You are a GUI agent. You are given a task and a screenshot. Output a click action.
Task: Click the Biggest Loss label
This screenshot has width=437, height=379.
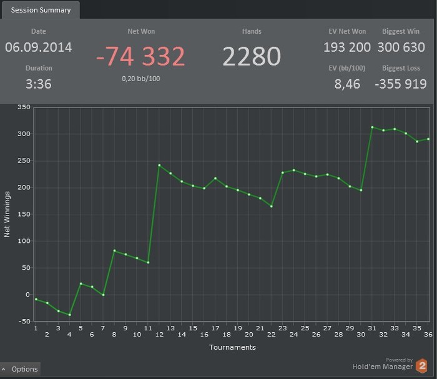pyautogui.click(x=401, y=68)
